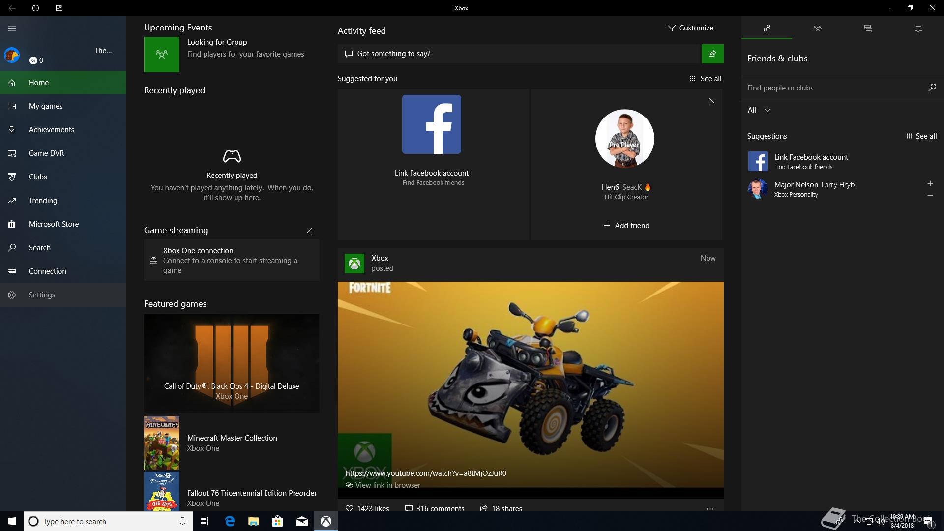Image resolution: width=944 pixels, height=531 pixels.
Task: Open the profile avatar picture
Action: pos(12,55)
